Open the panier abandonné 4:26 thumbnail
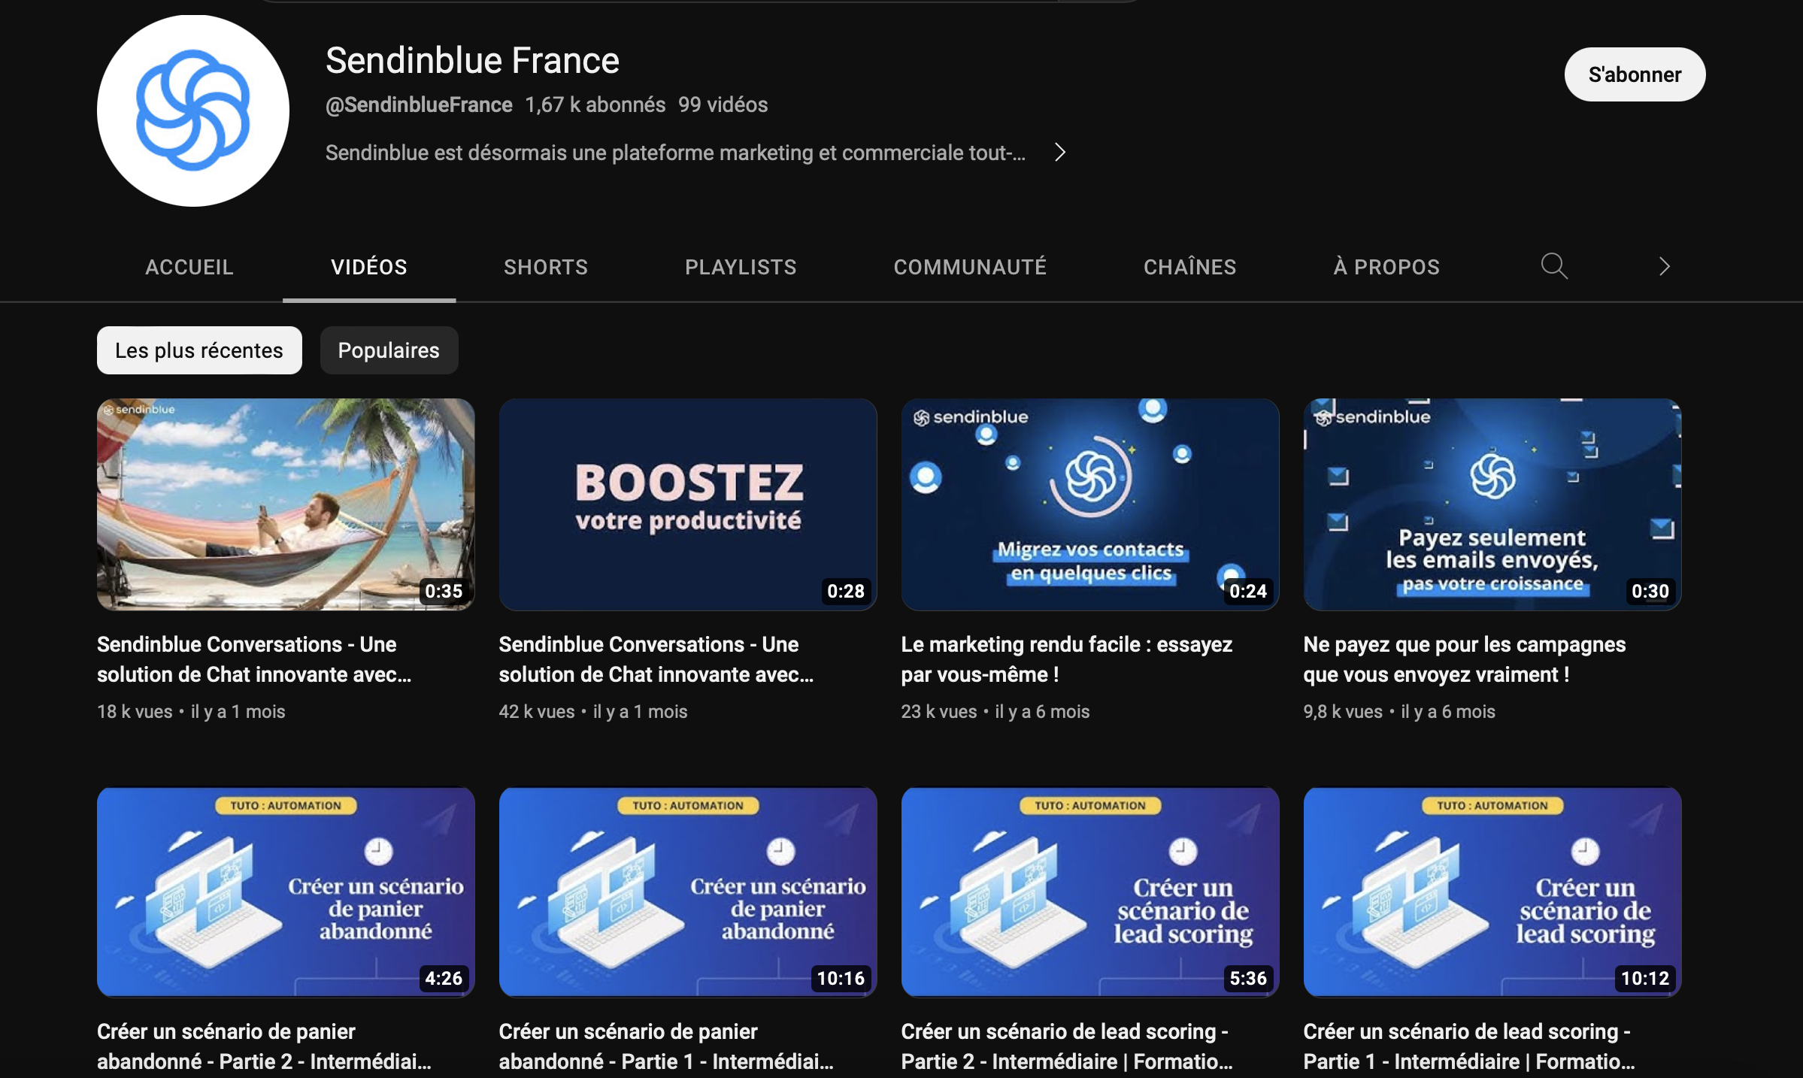1803x1078 pixels. 286,892
